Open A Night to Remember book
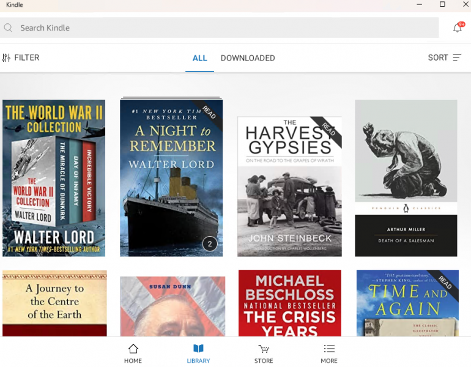 click(171, 178)
